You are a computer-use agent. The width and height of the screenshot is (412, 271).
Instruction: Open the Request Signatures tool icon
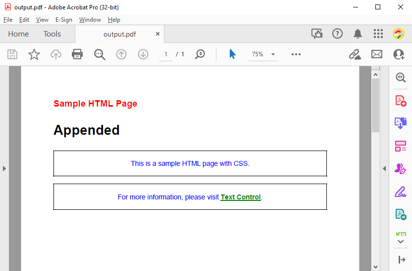401,169
